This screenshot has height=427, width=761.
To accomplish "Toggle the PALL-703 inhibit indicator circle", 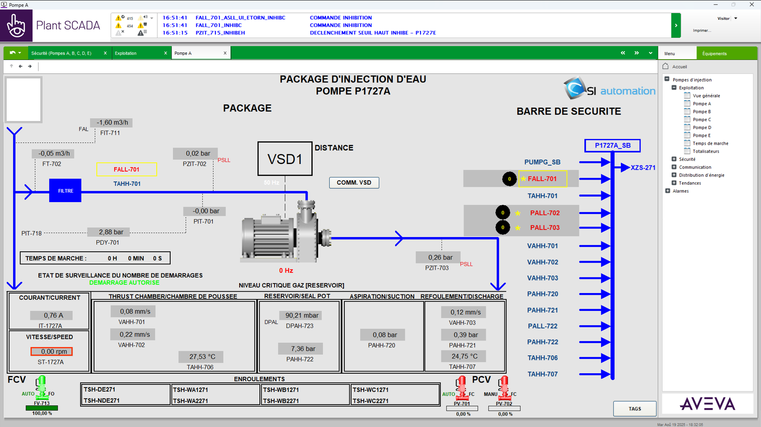I will pos(503,228).
